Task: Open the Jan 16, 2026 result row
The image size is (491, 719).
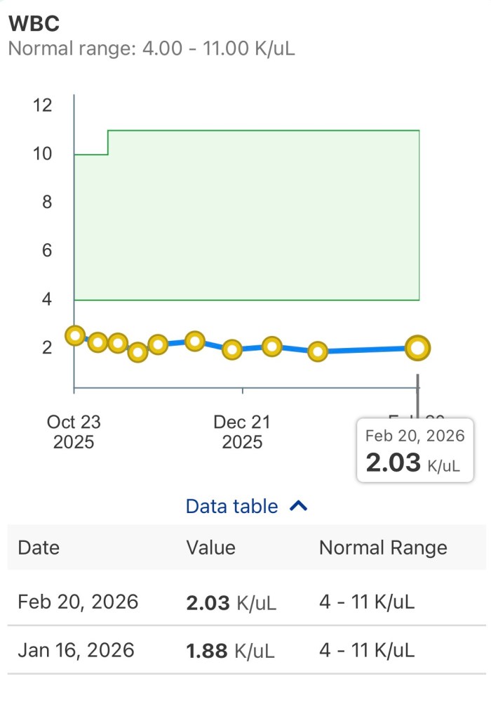Action: pos(245,651)
